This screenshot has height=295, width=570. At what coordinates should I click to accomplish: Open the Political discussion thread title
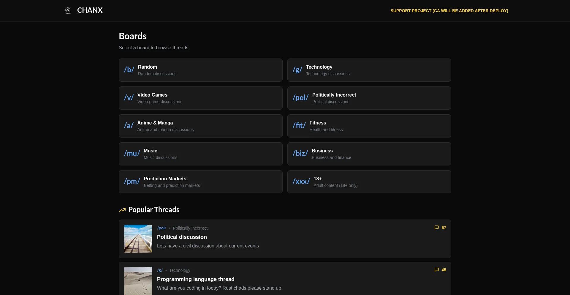tap(182, 237)
